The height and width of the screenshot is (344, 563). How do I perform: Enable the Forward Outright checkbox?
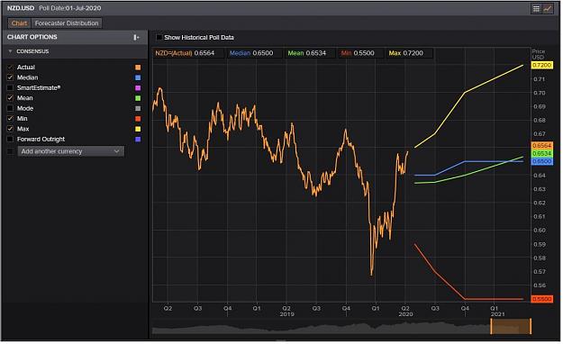click(11, 139)
